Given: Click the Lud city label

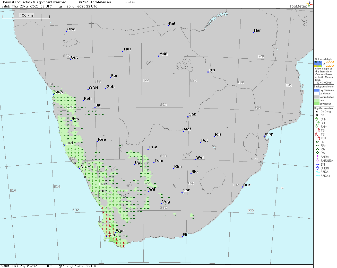Looking at the screenshot, I should 69,143.
